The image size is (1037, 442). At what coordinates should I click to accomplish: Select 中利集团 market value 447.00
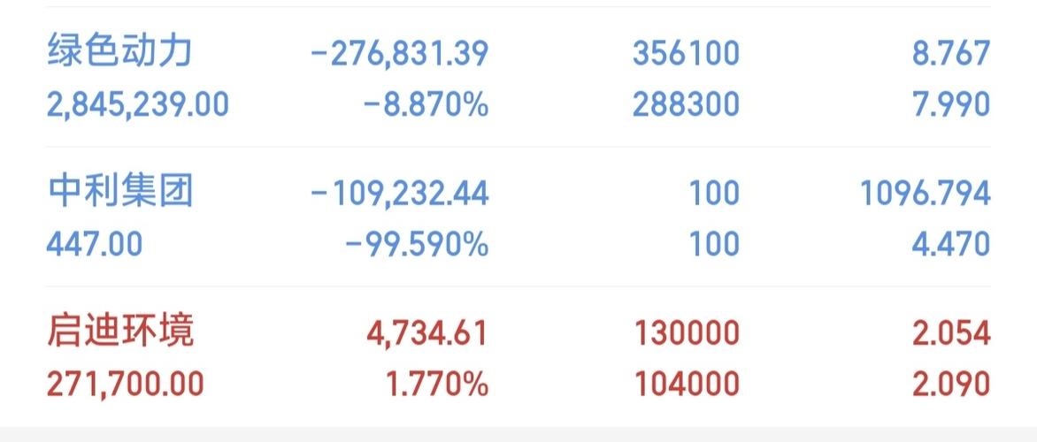[95, 244]
